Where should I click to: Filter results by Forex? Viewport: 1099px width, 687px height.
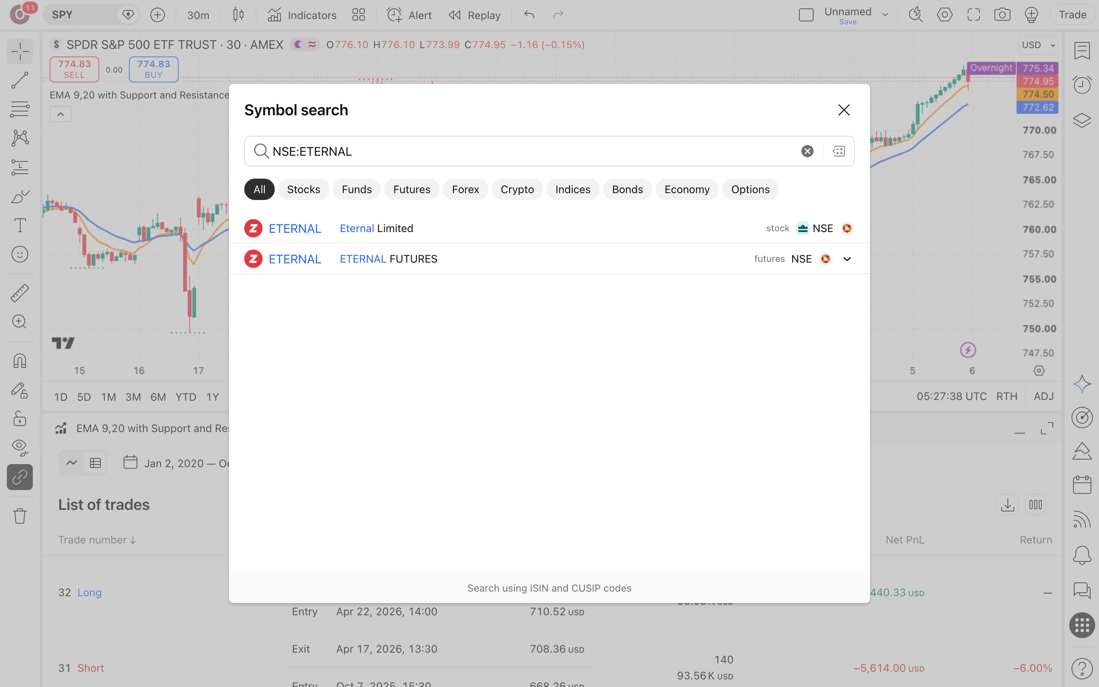tap(465, 189)
